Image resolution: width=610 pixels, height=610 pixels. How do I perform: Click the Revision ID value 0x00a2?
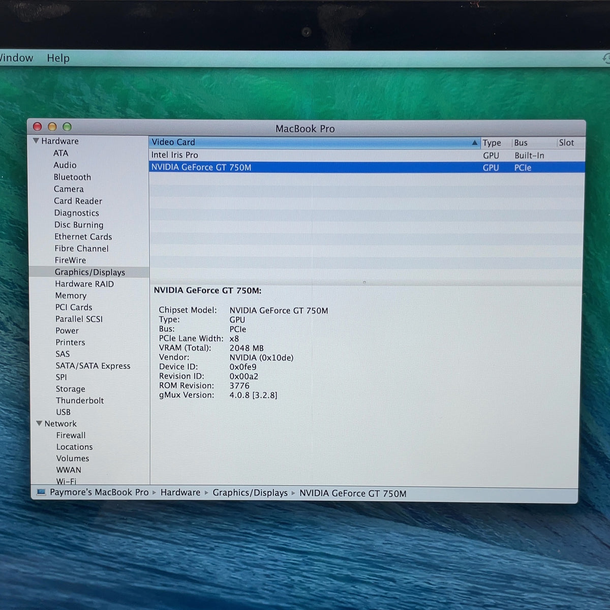243,376
